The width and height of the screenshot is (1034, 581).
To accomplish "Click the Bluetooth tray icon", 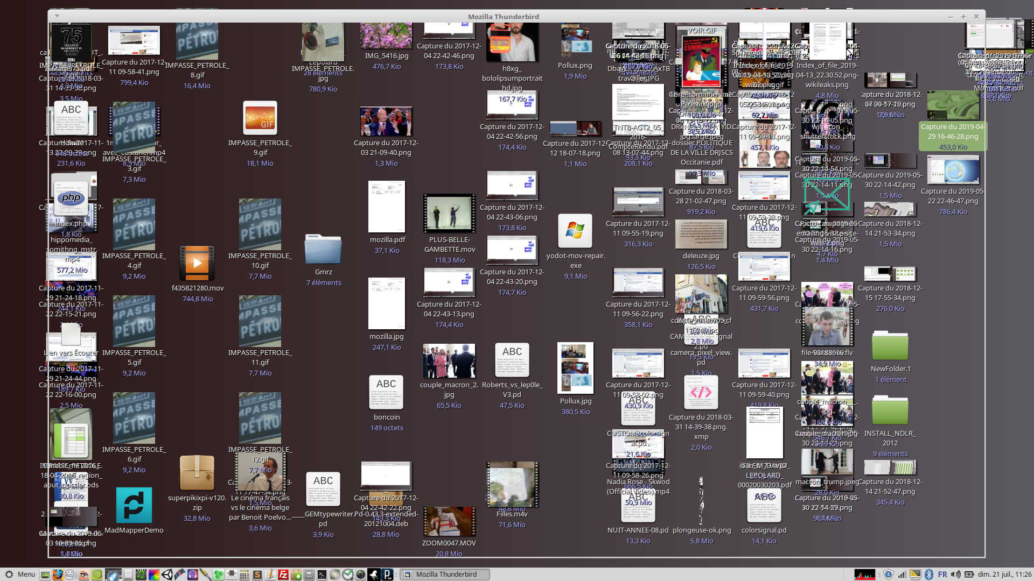I will 928,575.
